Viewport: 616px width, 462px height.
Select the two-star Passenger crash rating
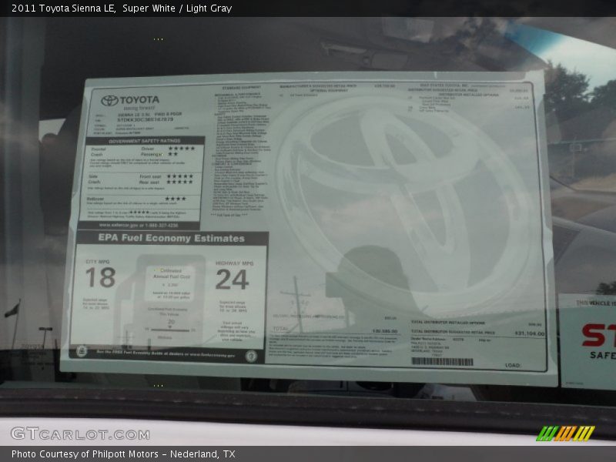[173, 155]
